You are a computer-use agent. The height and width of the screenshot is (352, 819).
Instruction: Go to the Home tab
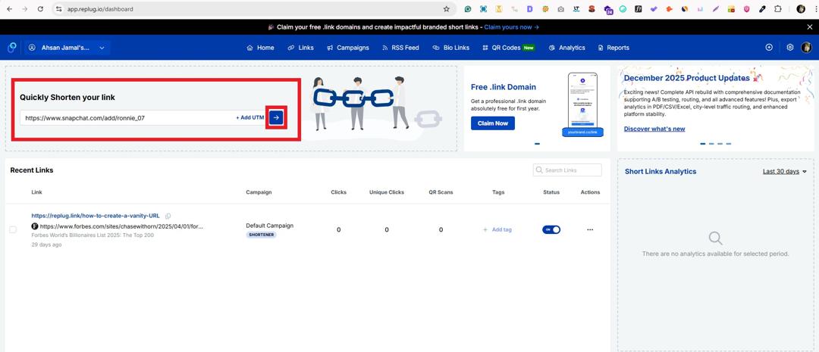click(x=260, y=48)
